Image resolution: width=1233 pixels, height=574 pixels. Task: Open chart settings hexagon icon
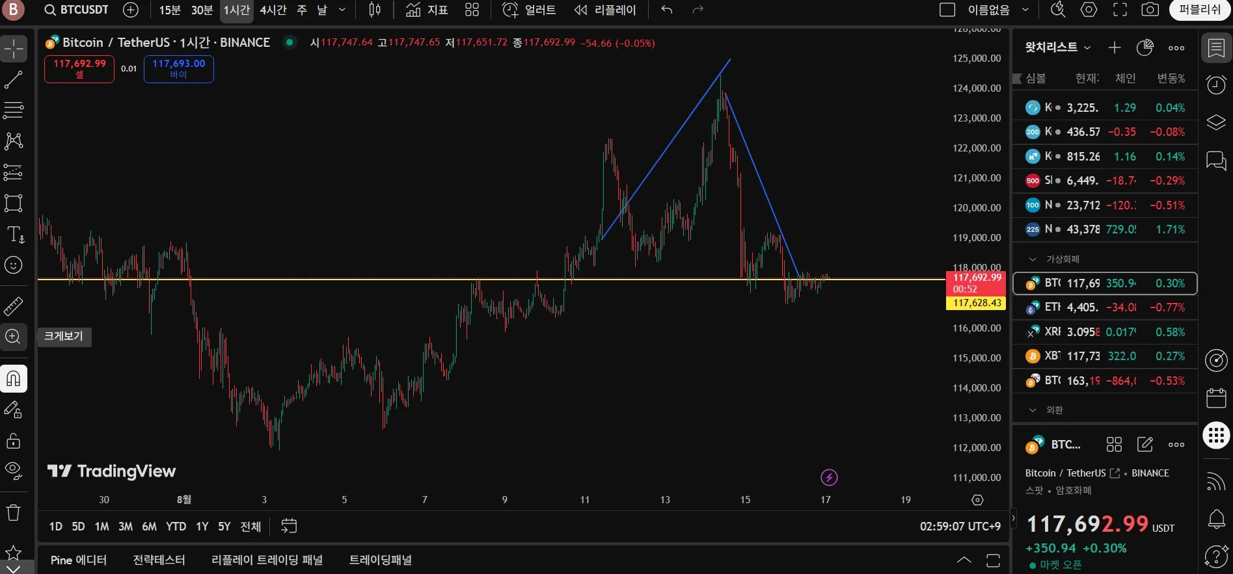1089,10
